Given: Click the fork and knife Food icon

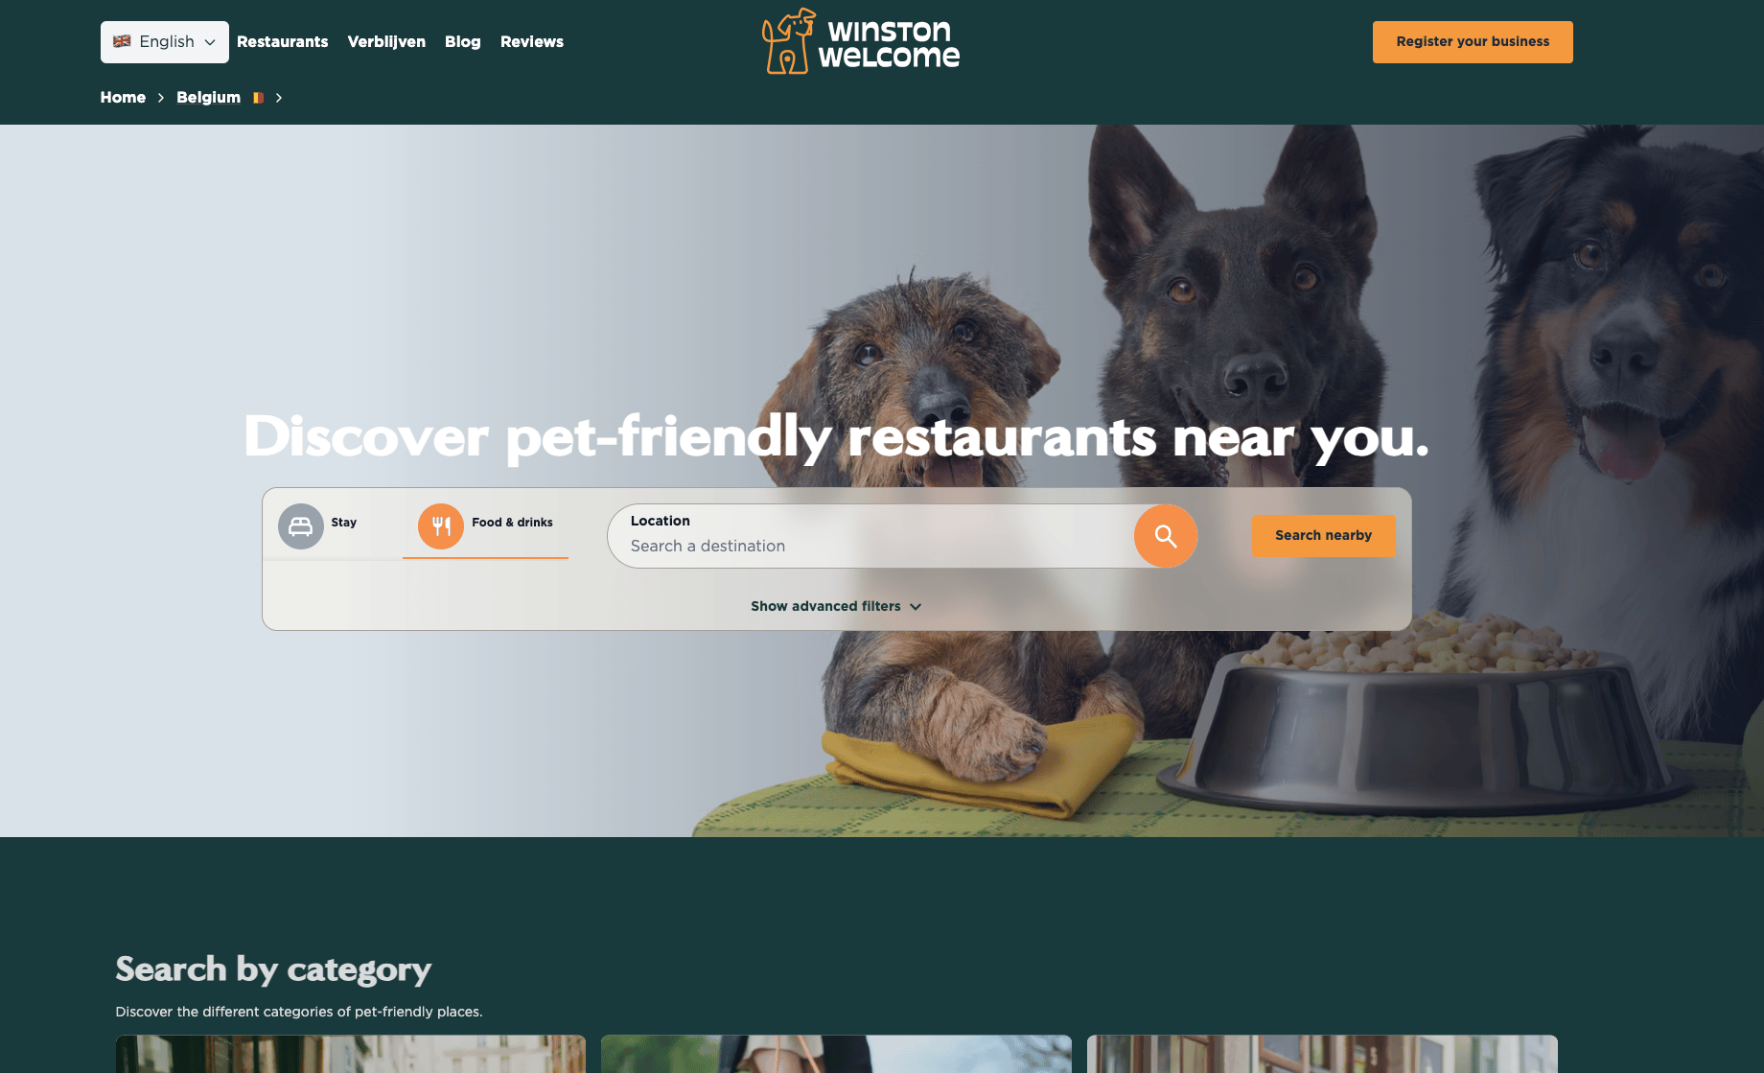Looking at the screenshot, I should tap(441, 526).
